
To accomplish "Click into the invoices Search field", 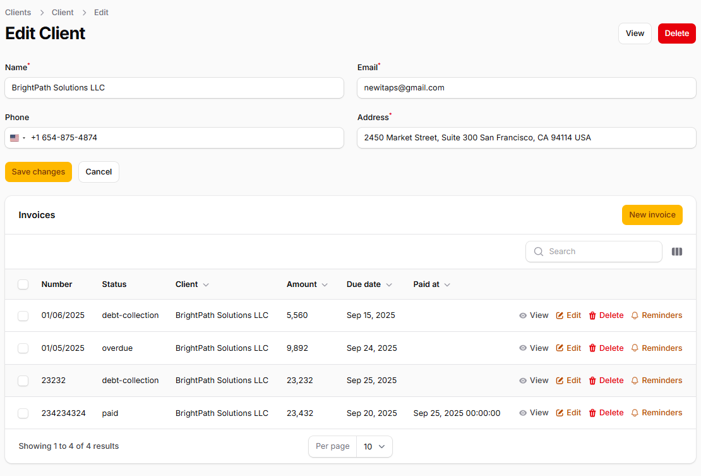I will 600,252.
